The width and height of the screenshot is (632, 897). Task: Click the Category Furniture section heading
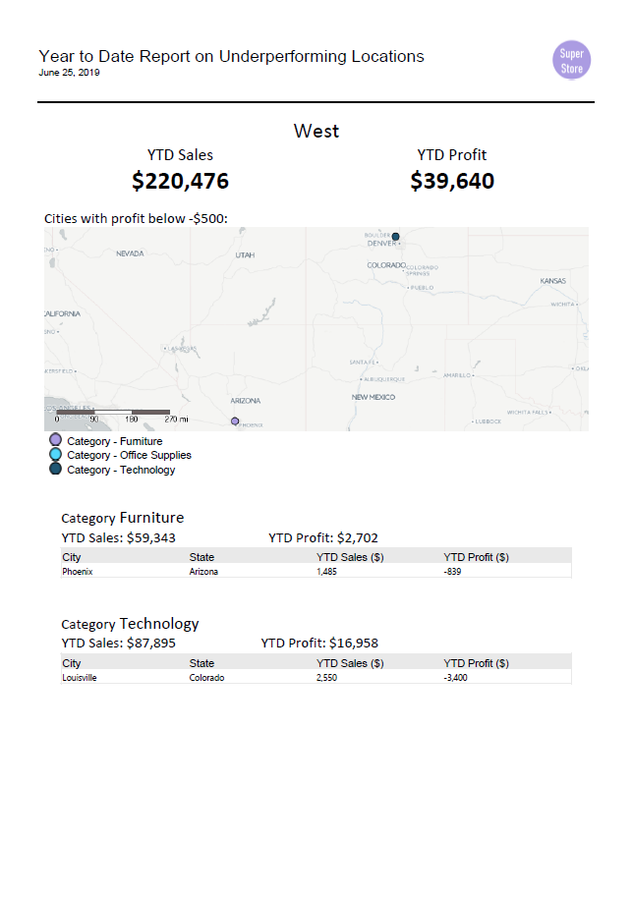123,518
